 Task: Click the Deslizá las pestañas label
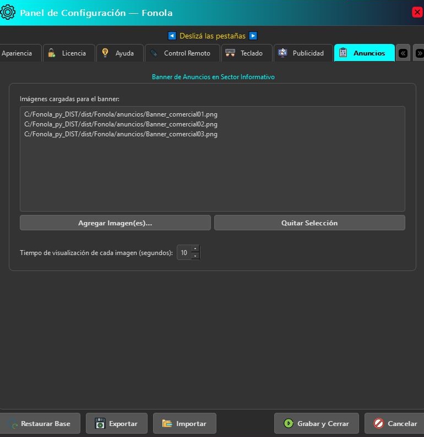click(x=213, y=36)
